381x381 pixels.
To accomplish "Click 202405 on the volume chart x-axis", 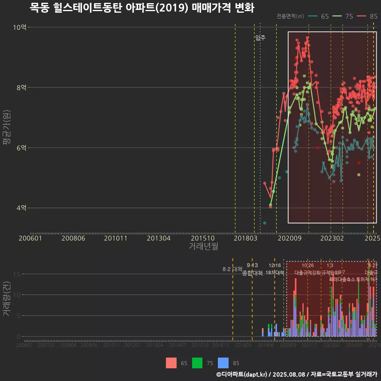I will pos(354,345).
